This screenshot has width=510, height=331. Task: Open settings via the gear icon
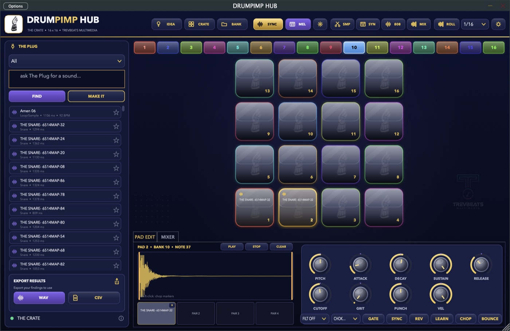[x=498, y=24]
